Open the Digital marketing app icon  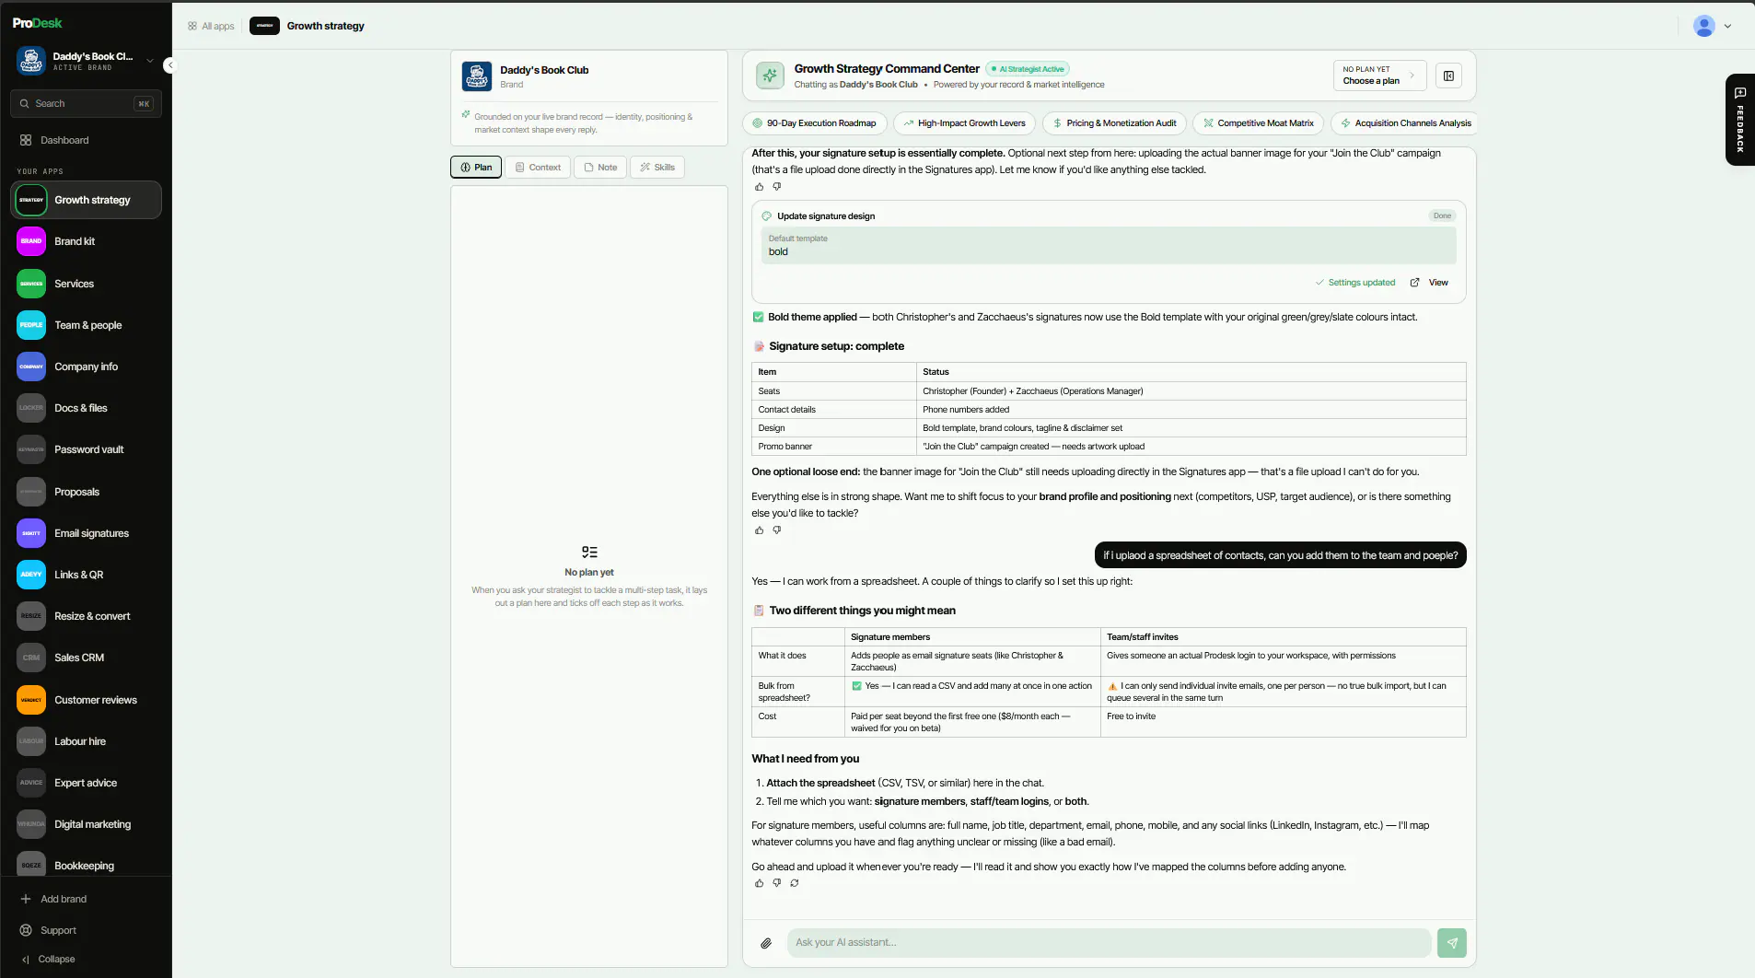click(31, 824)
